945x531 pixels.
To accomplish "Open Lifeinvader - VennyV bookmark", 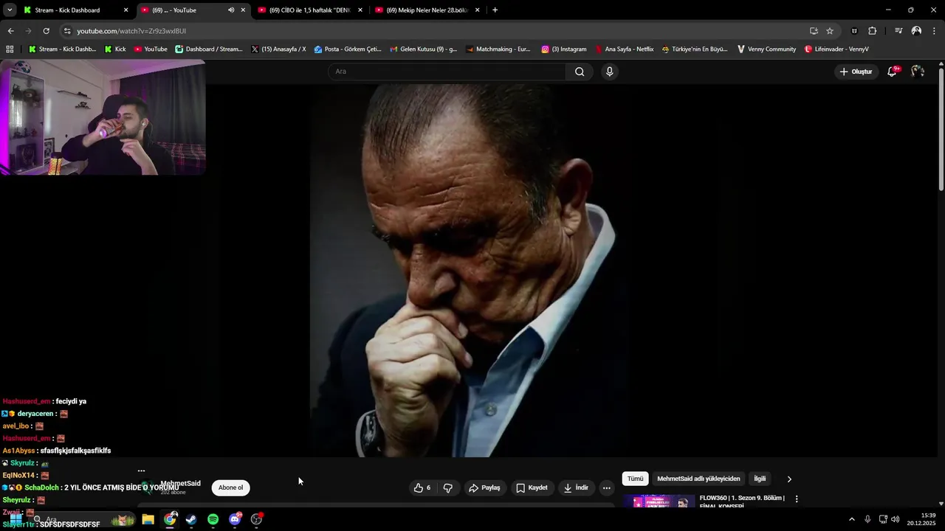I will click(x=836, y=49).
